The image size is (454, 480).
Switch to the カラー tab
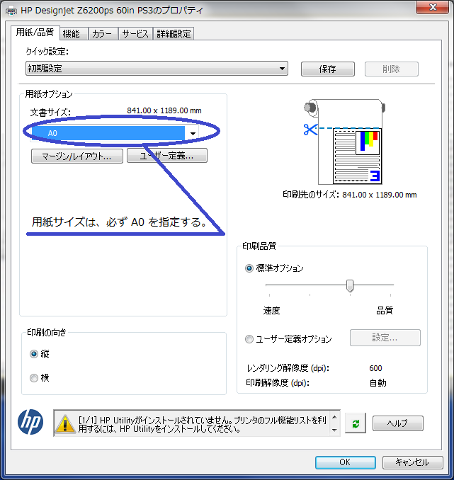click(102, 34)
